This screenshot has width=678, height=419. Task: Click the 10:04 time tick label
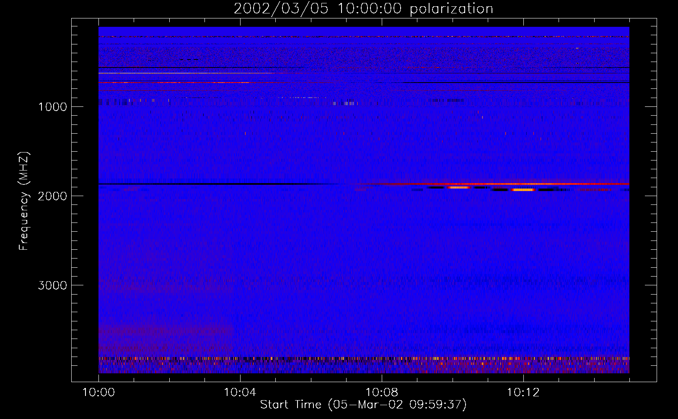coord(240,393)
